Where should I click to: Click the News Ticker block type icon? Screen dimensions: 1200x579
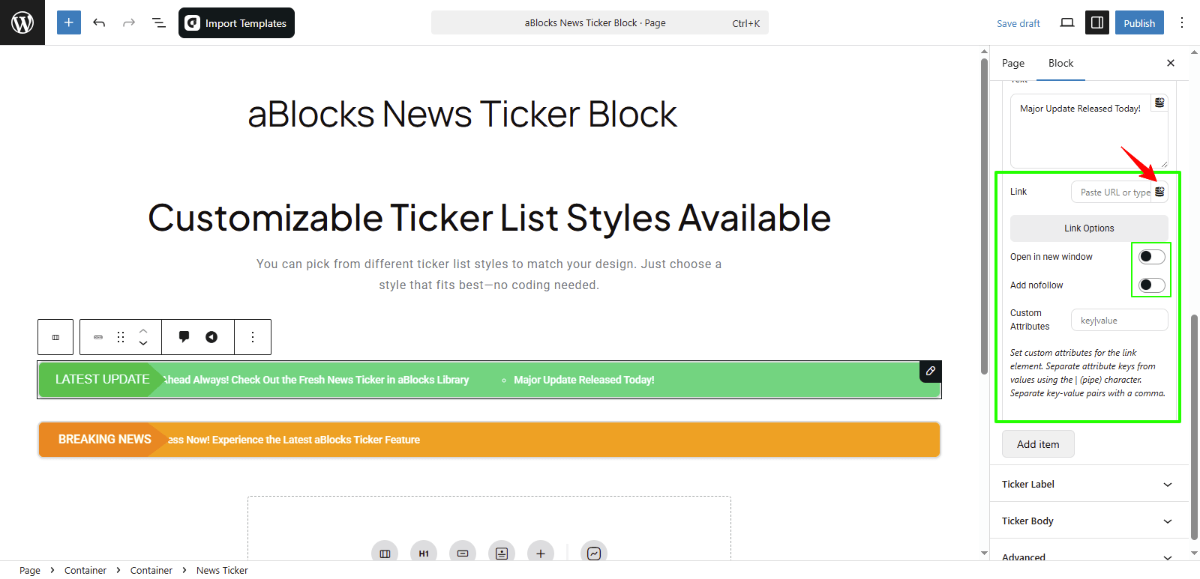(98, 337)
